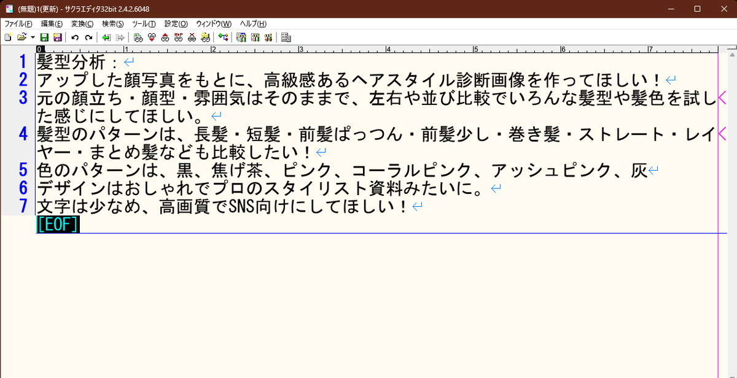Open the type settings list icon
This screenshot has width=737, height=378.
coord(241,37)
